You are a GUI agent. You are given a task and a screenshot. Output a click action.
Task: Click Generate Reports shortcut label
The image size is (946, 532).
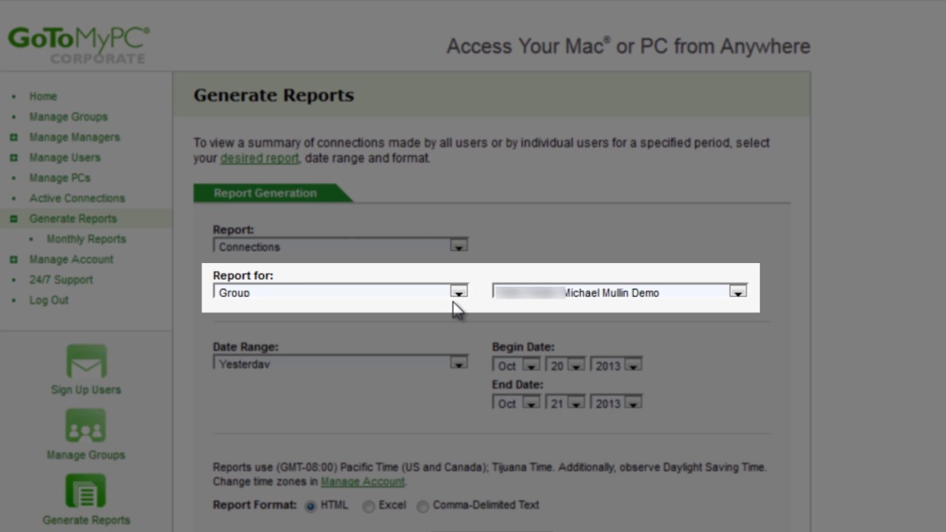[x=86, y=519]
